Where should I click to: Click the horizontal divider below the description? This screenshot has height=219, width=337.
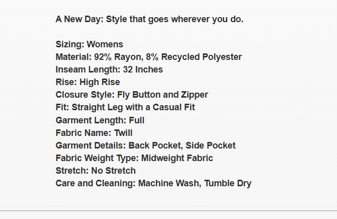point(168,211)
